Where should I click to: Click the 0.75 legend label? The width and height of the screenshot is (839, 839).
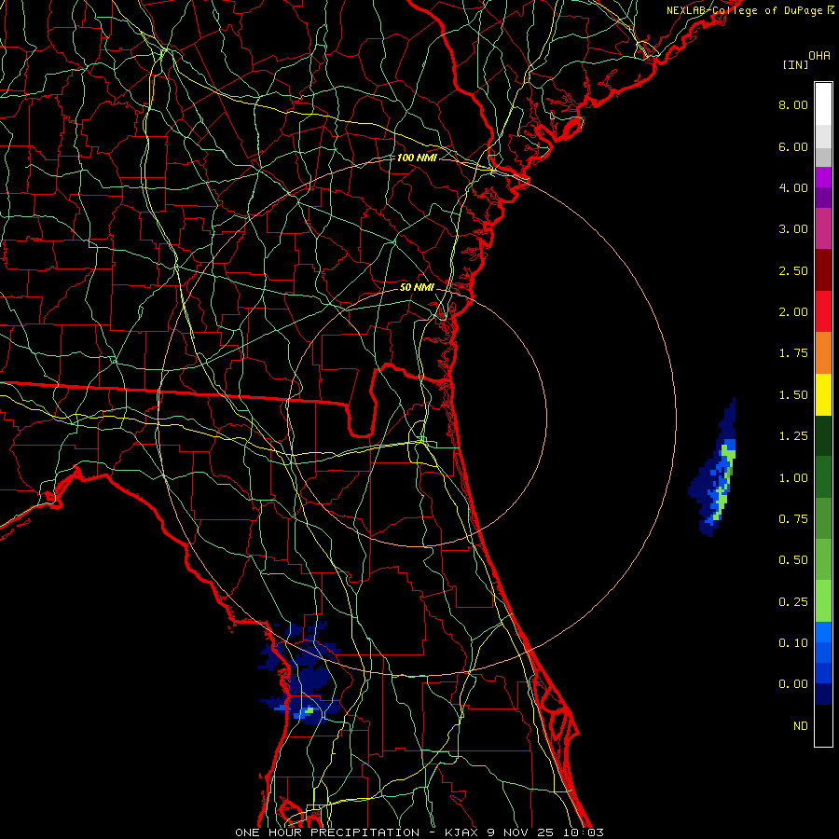click(793, 519)
